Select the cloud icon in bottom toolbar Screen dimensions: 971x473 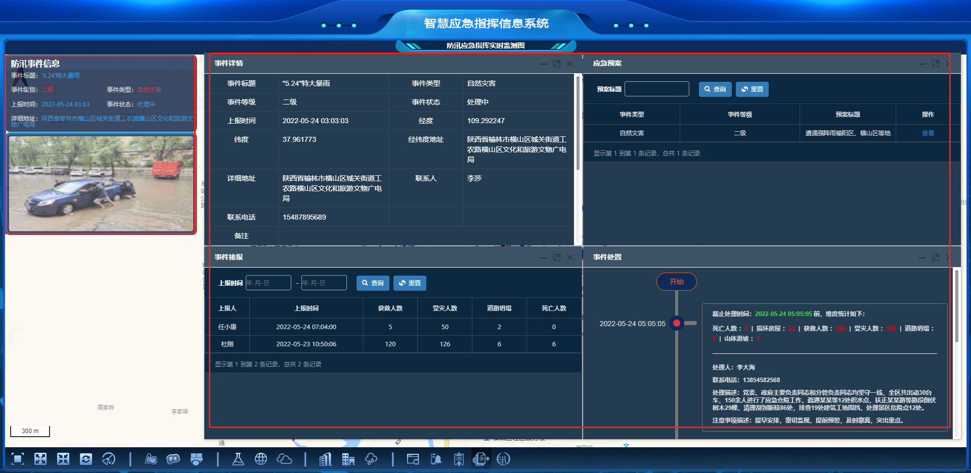284,459
